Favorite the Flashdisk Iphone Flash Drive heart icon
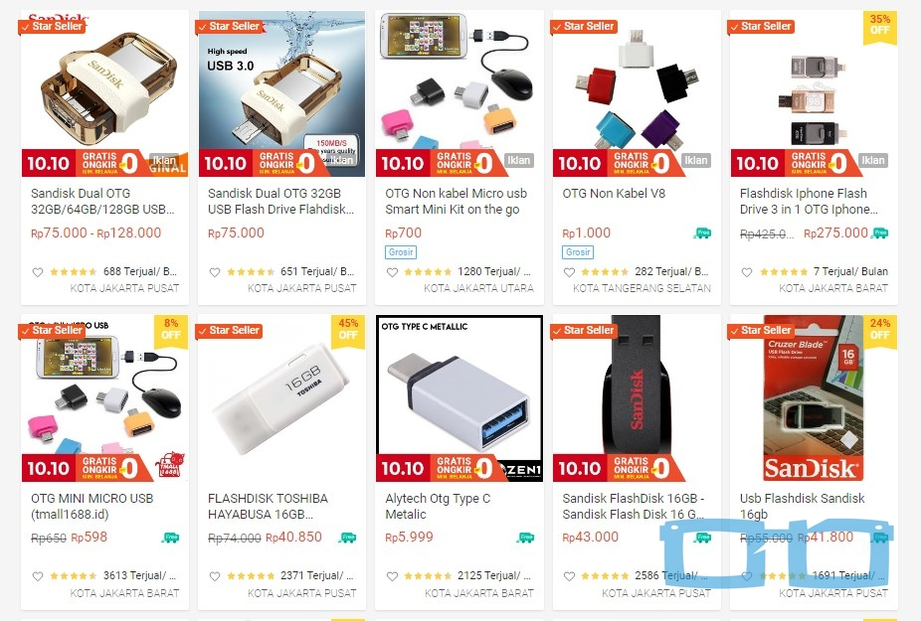 tap(747, 272)
